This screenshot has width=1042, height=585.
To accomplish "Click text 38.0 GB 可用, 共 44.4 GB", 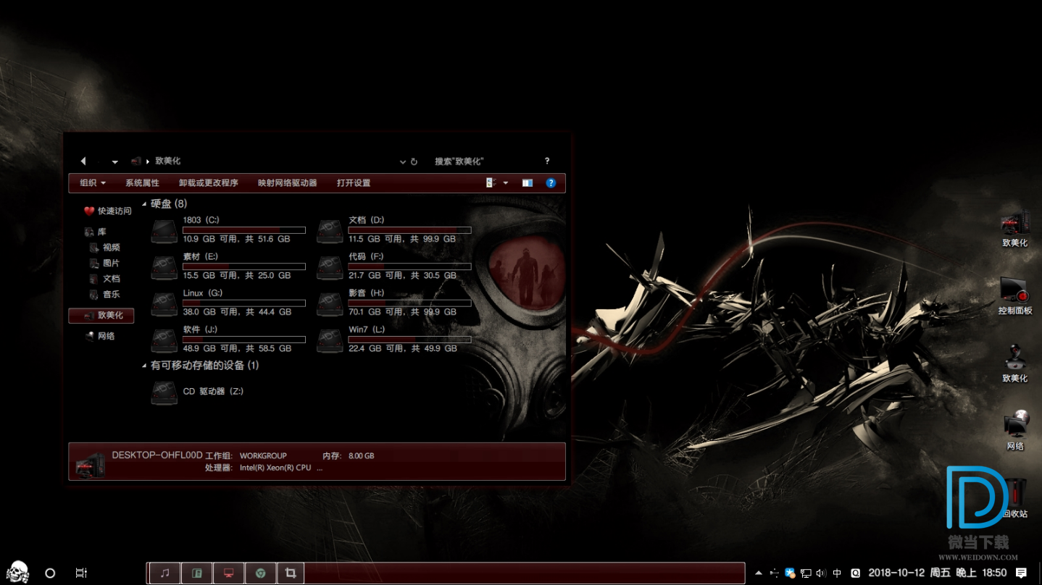I will coord(237,312).
